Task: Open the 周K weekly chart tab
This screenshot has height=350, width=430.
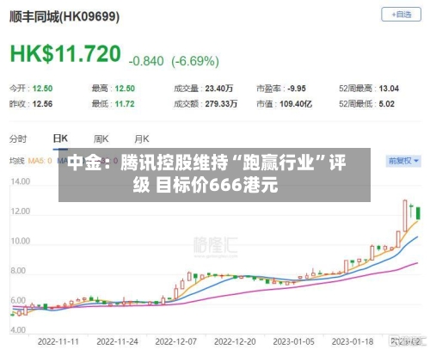Action: point(101,139)
